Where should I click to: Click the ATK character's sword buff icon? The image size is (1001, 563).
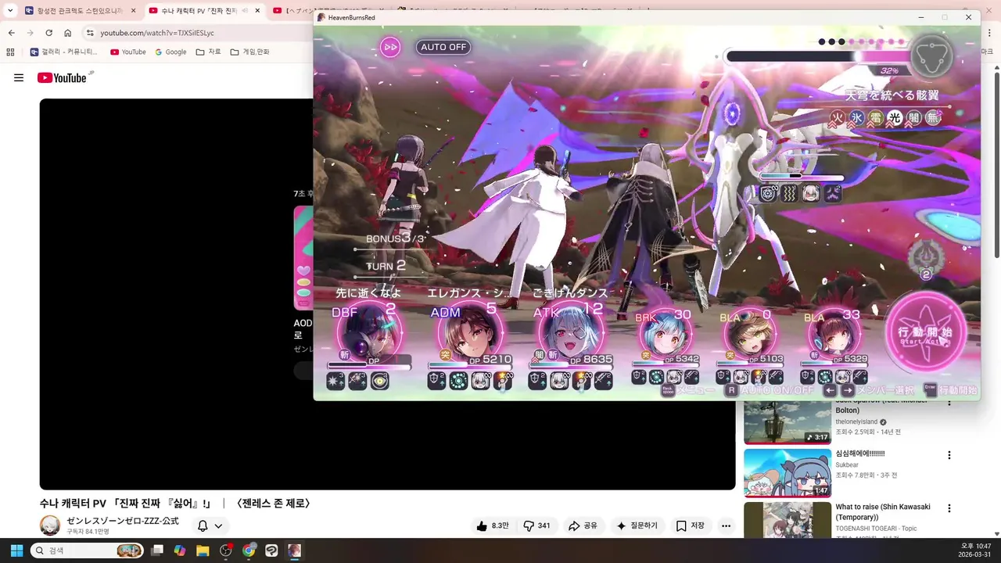coord(603,381)
